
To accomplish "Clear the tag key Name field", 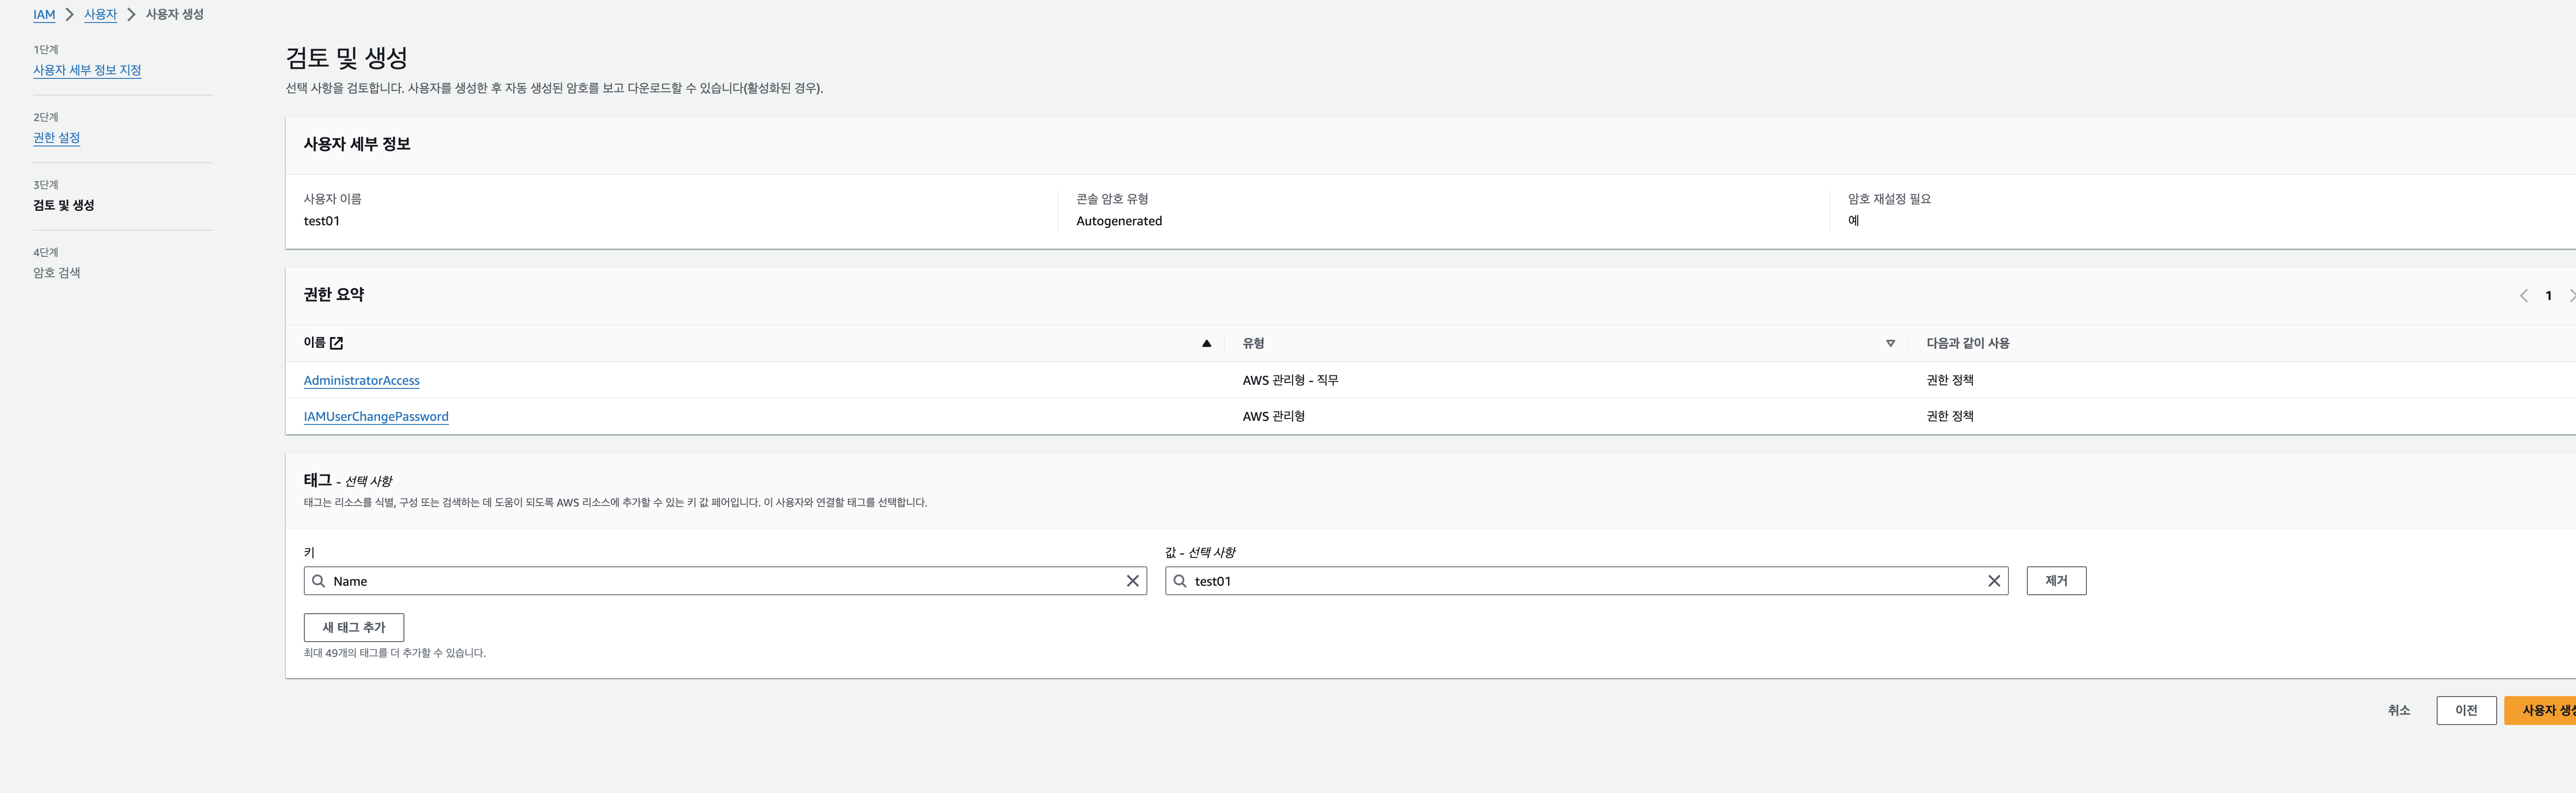I will coord(1132,581).
